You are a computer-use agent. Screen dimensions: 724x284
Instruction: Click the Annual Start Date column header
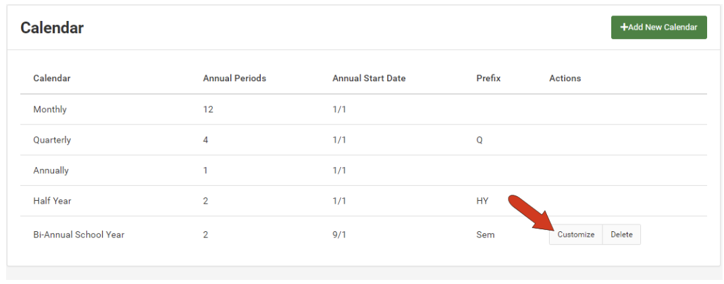point(369,78)
